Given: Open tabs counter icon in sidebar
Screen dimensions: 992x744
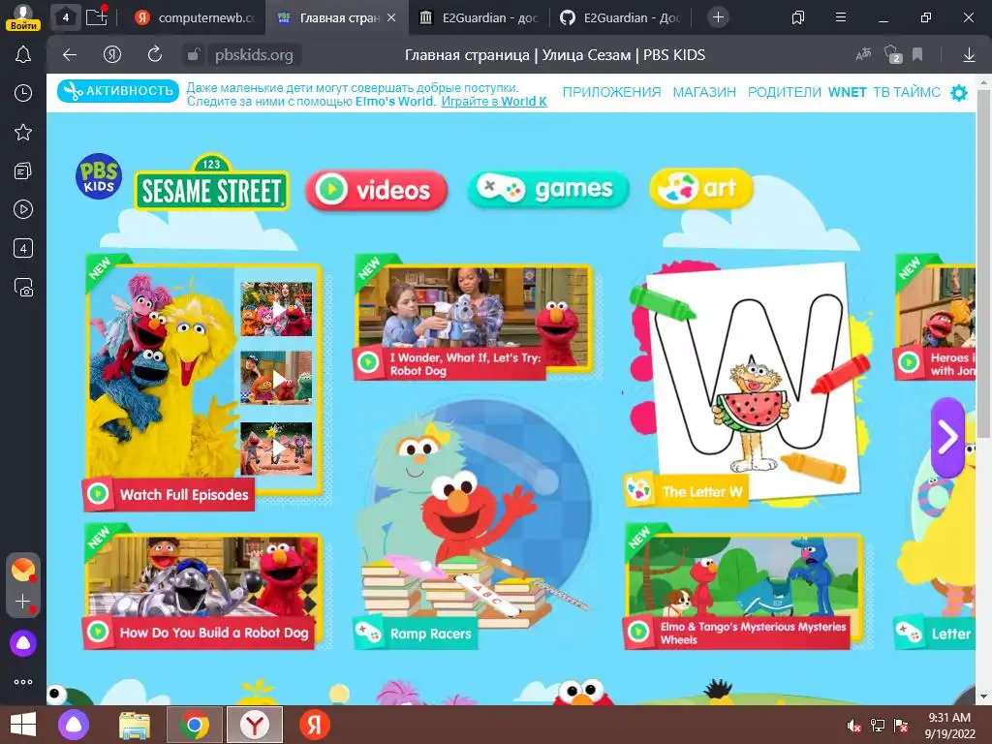Looking at the screenshot, I should (x=23, y=248).
